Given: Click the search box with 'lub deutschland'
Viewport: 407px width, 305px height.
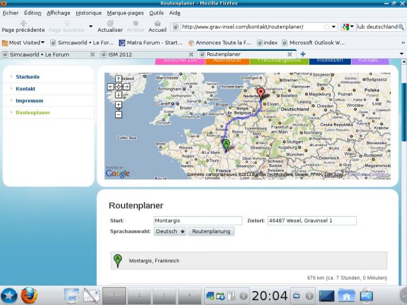Looking at the screenshot, I should point(377,27).
